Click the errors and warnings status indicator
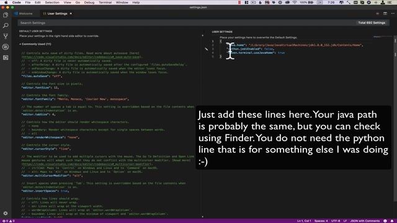397x223 pixels. click(8, 221)
